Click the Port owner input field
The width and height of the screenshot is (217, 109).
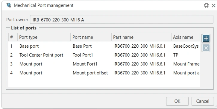click(122, 20)
